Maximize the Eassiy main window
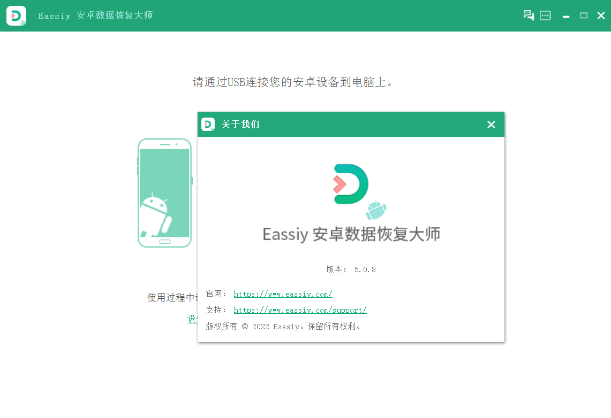Viewport: 611px width, 418px height. click(583, 16)
